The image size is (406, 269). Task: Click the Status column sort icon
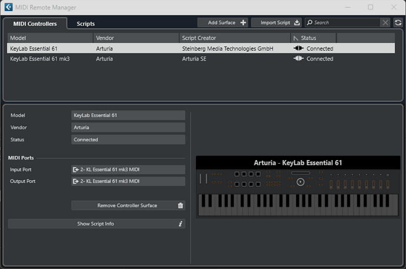click(296, 38)
